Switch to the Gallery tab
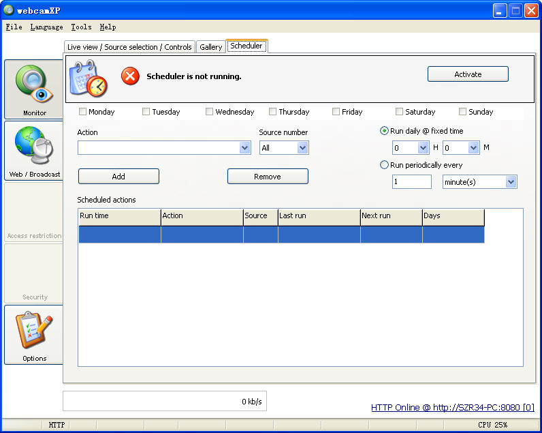The image size is (542, 433). coord(211,47)
